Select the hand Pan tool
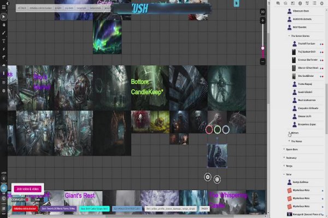This screenshot has height=218, width=328. pos(4,25)
